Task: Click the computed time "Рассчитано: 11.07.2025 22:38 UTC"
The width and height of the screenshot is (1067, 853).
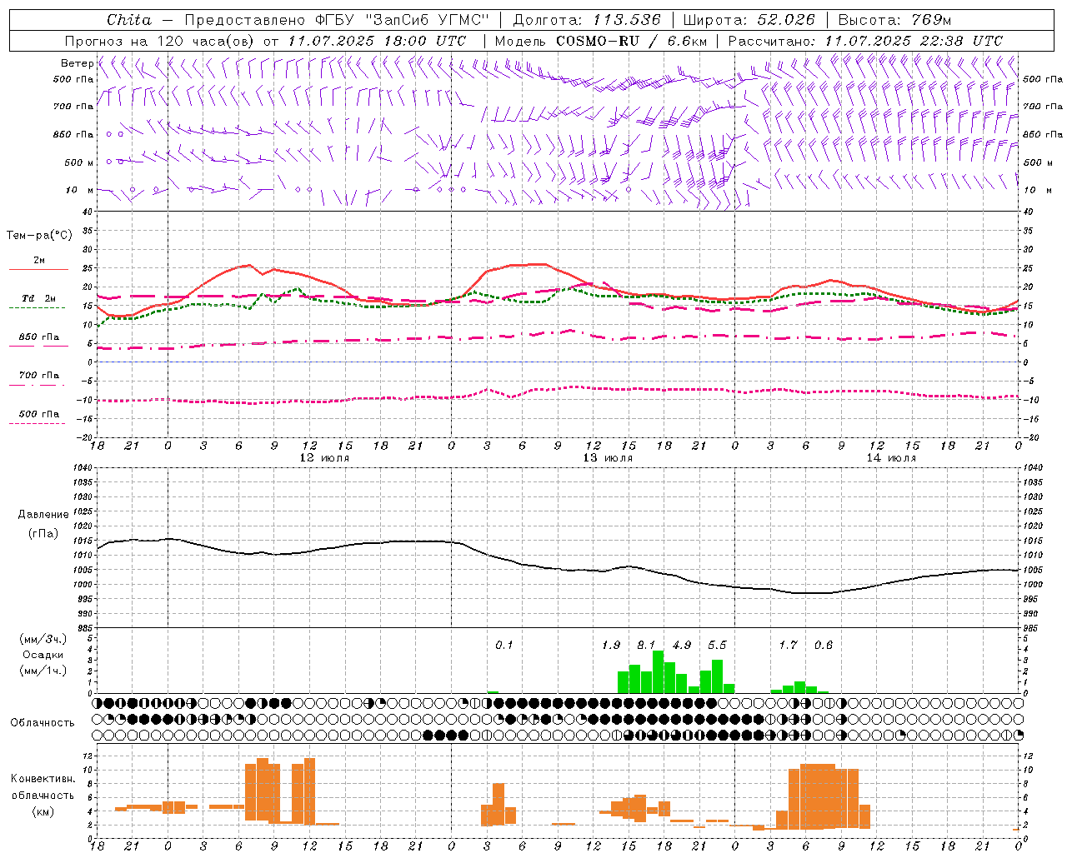Action: [865, 40]
